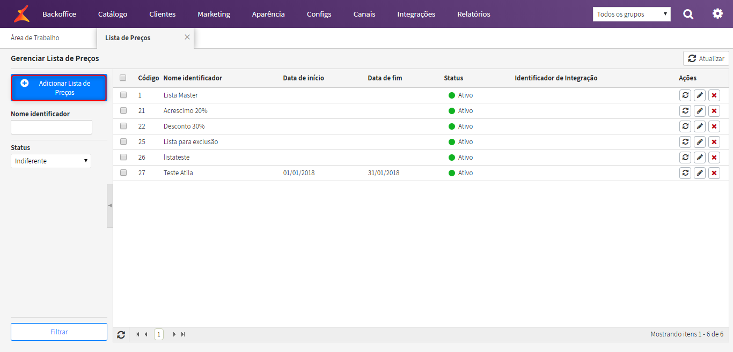Click the orange X logo icon
Viewport: 733px width, 352px height.
tap(21, 14)
